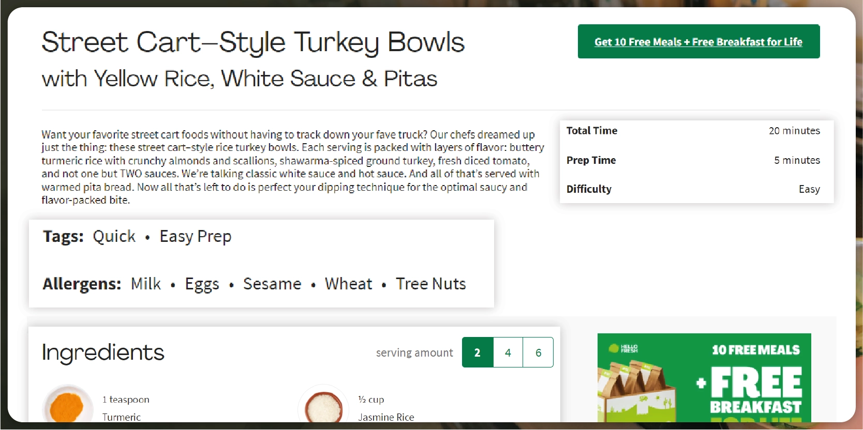Click the 10 Free Meals ad banner
This screenshot has height=430, width=863.
[704, 378]
